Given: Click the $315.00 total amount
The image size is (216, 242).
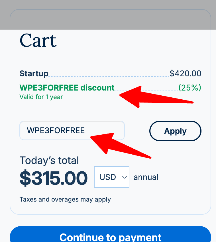Looking at the screenshot, I should coord(54,177).
